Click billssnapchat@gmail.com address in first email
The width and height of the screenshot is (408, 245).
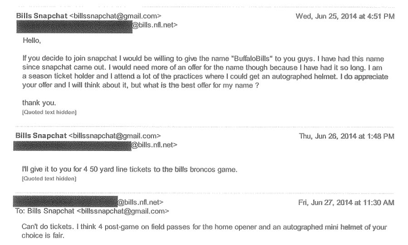[x=116, y=16]
